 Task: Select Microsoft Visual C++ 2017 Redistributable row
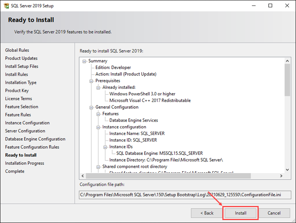click(150, 101)
